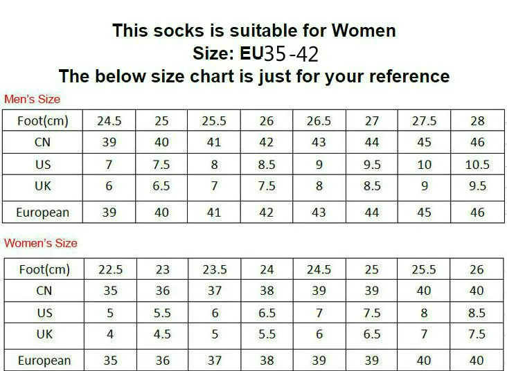
Task: Click the 27.5 foot length cell in men's table
Action: (424, 121)
